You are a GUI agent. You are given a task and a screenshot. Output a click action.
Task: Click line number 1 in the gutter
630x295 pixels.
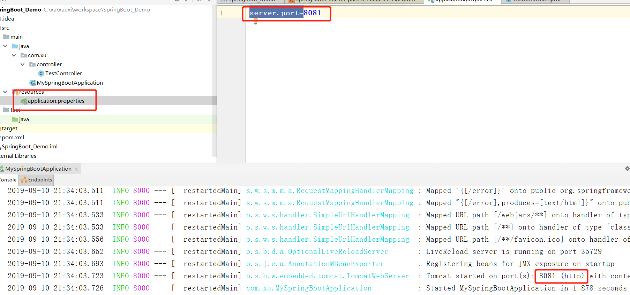click(221, 13)
